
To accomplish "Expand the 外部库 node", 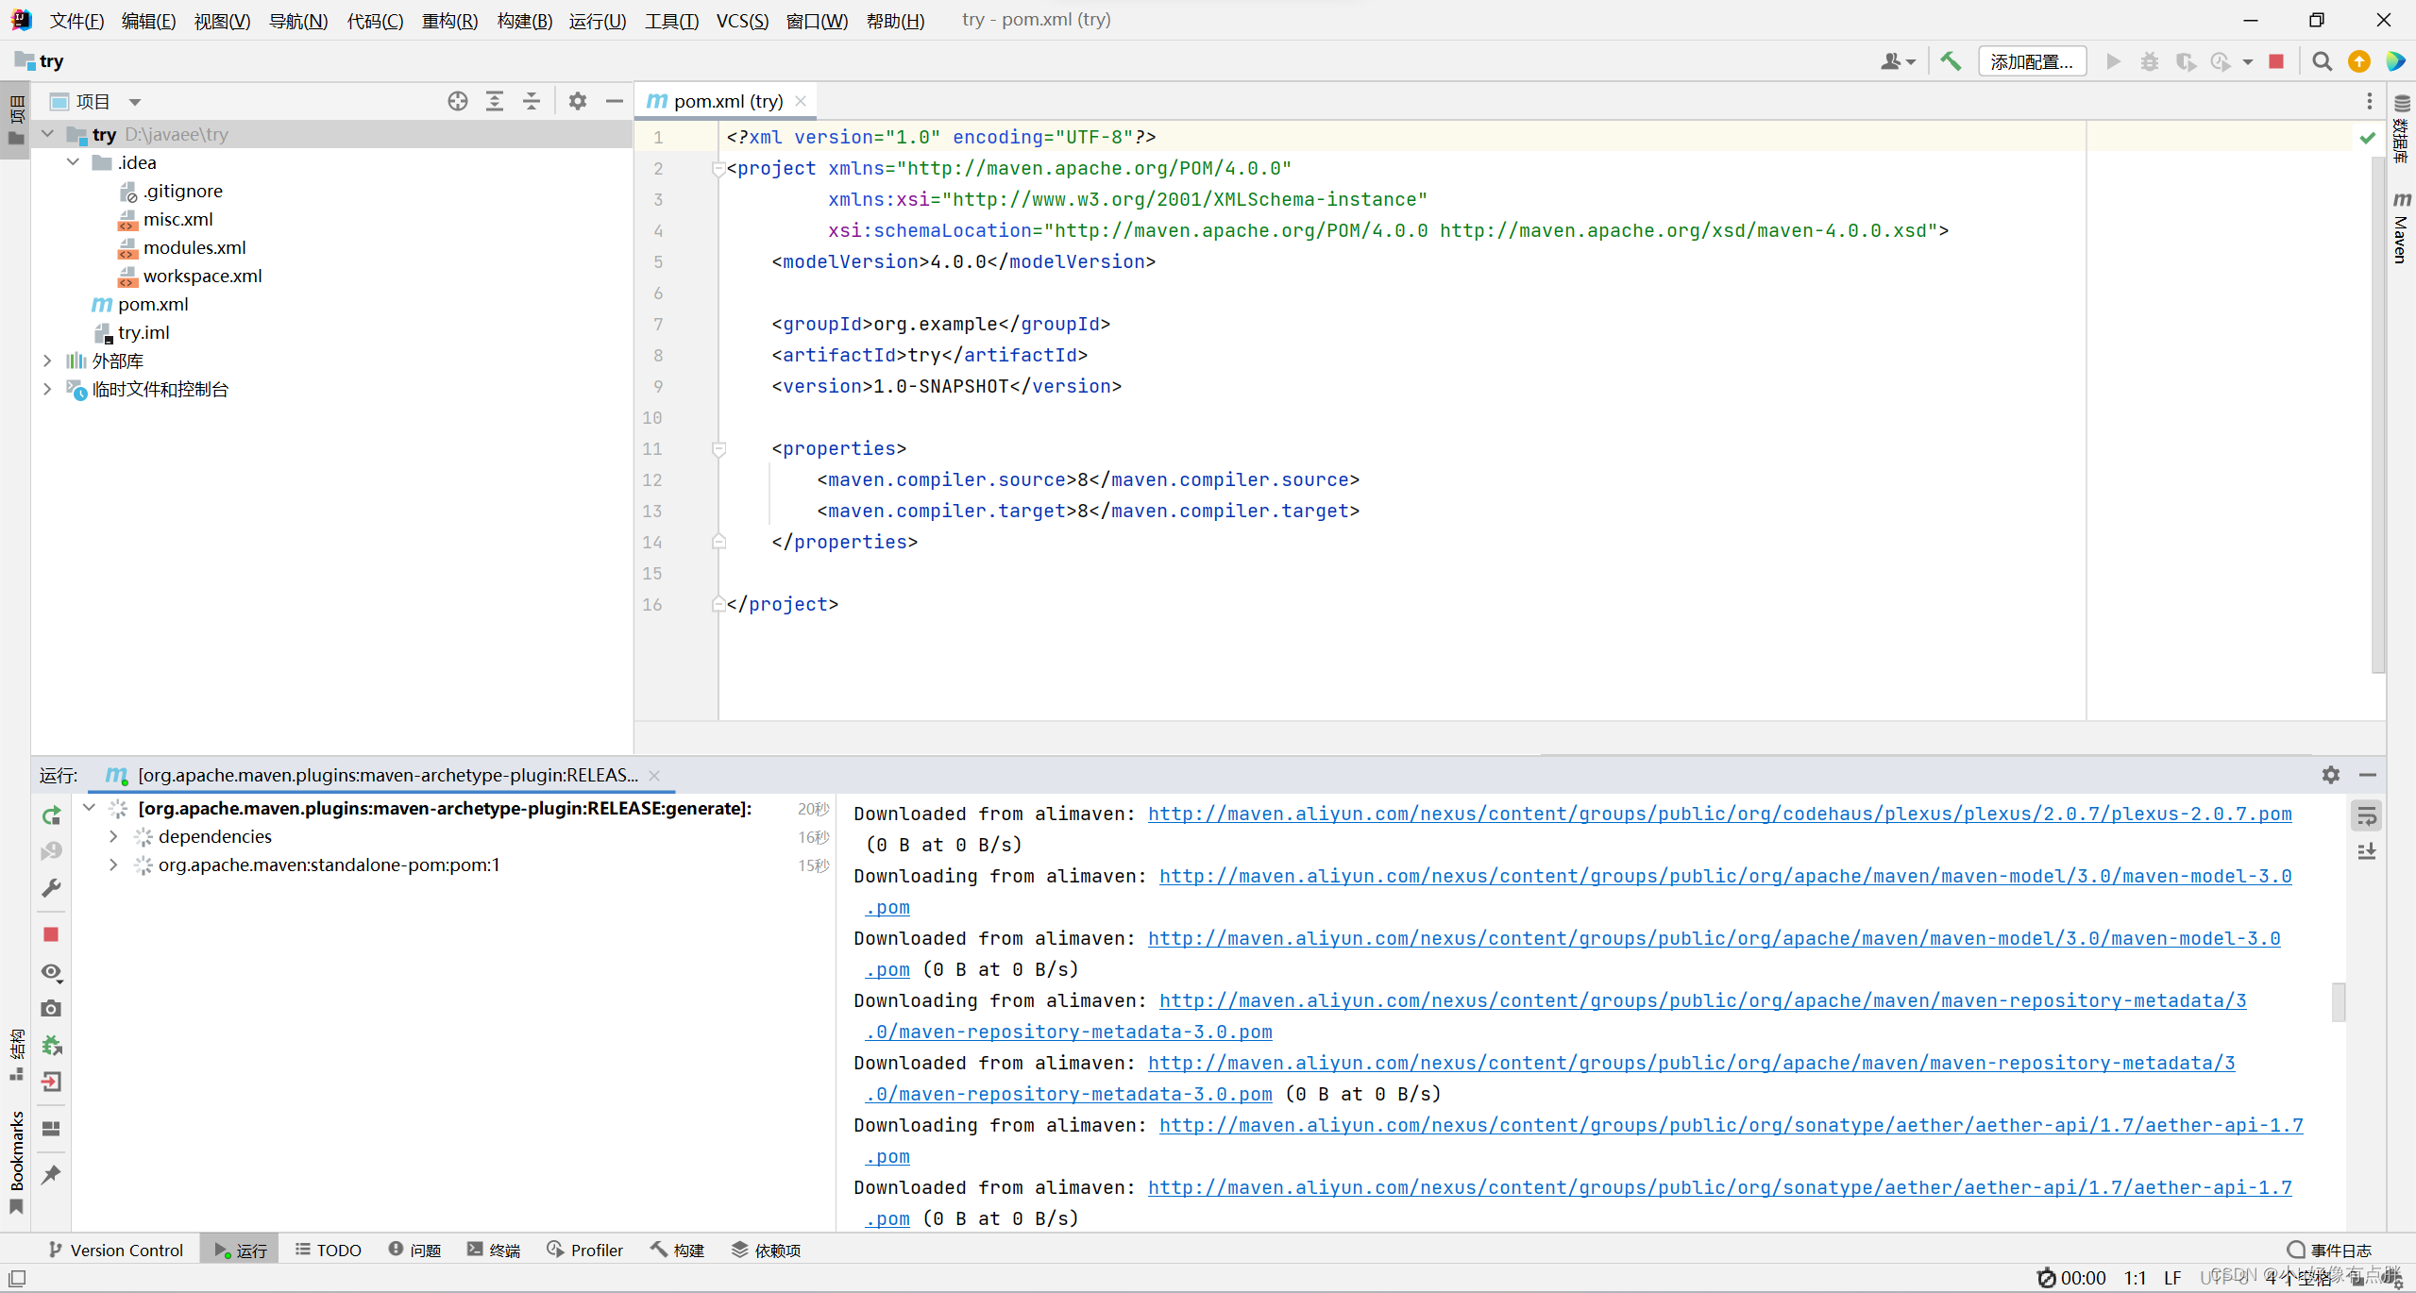I will (x=47, y=361).
